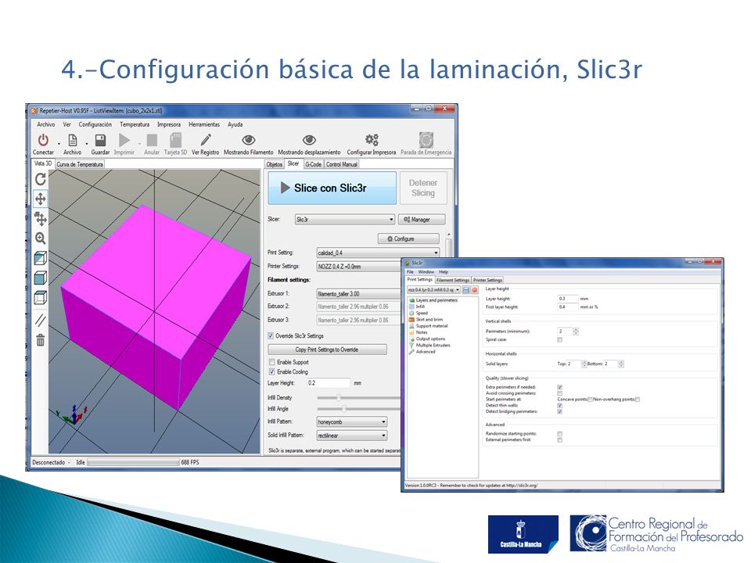The image size is (751, 563).
Task: Toggle Avoid crossing perimeters checkbox
Action: [x=559, y=393]
